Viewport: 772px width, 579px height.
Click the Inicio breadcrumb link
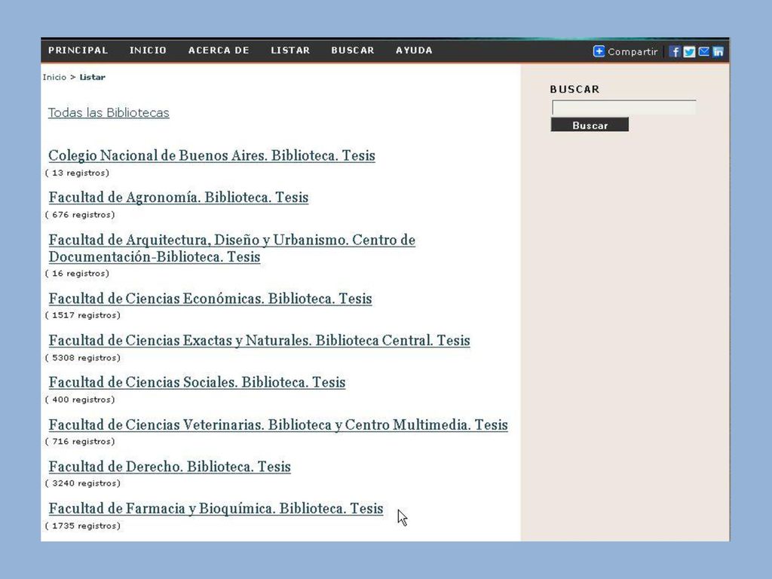[x=54, y=78]
